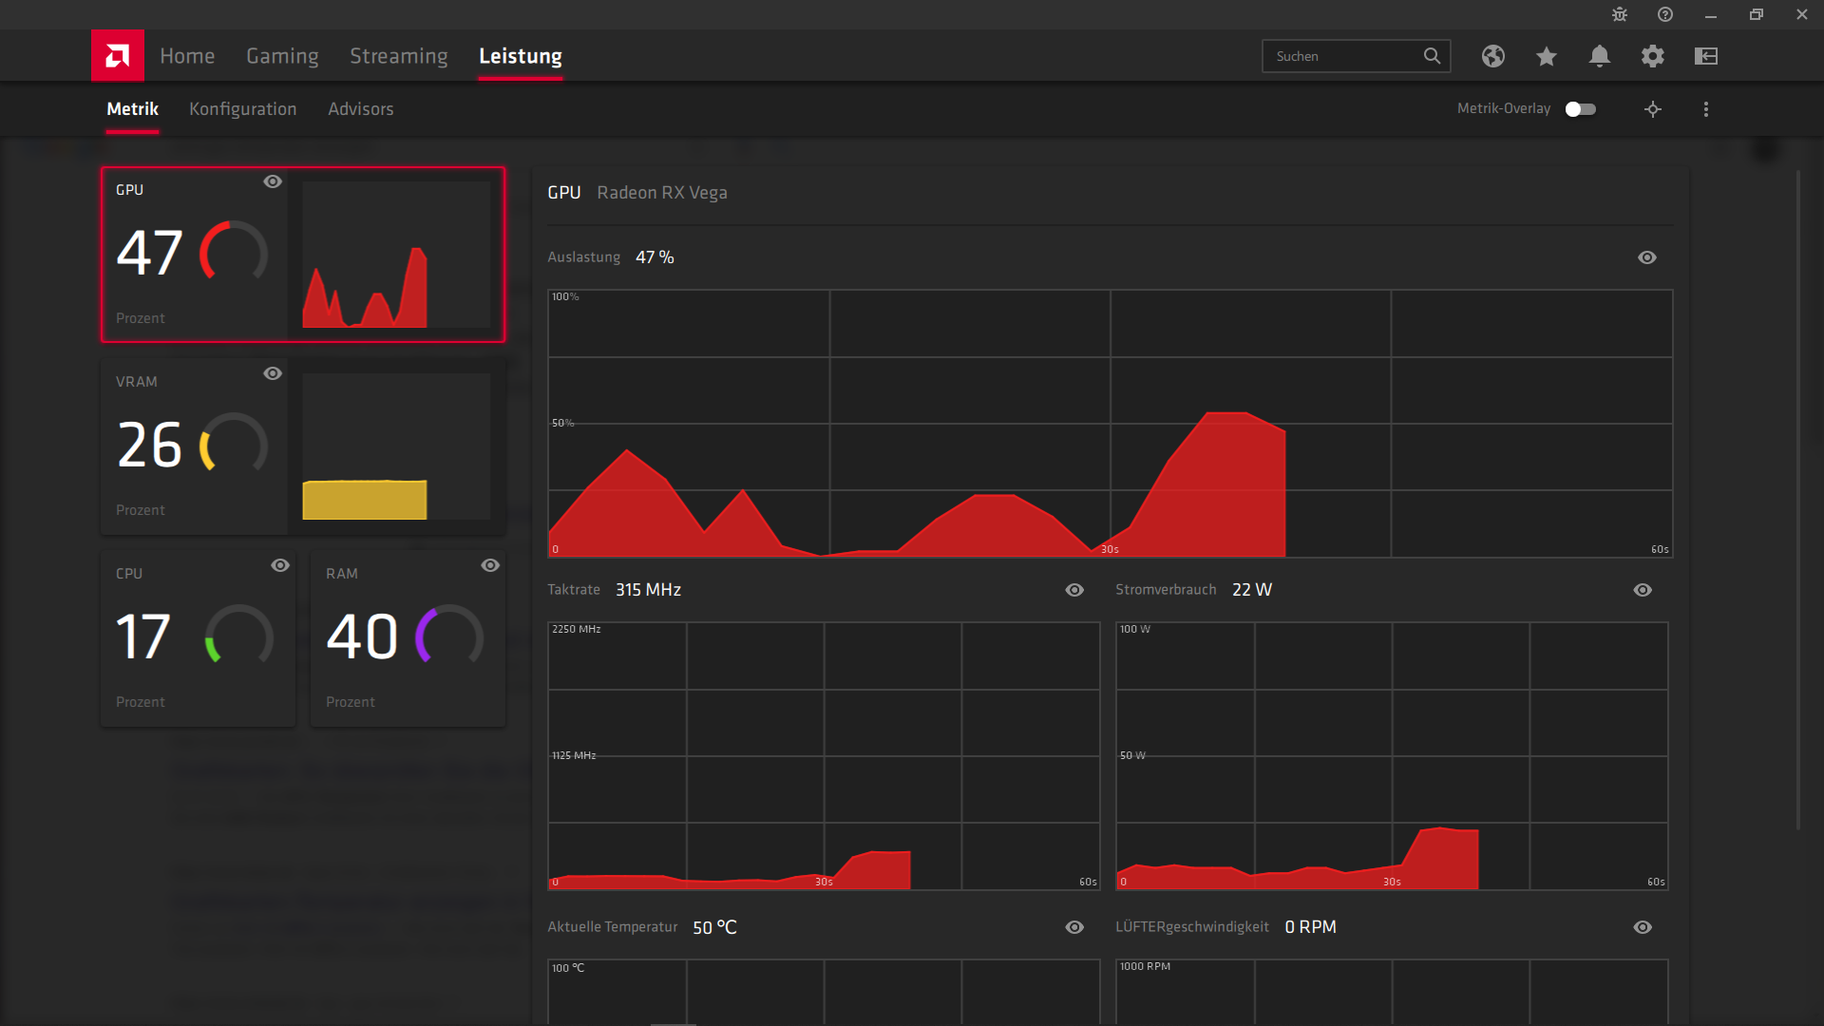Open notifications bell icon
The width and height of the screenshot is (1824, 1026).
tap(1599, 56)
